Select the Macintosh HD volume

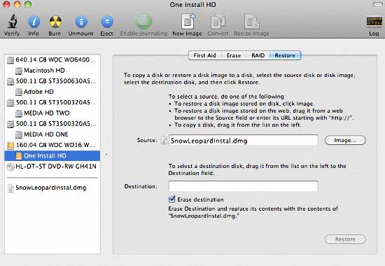(52, 71)
